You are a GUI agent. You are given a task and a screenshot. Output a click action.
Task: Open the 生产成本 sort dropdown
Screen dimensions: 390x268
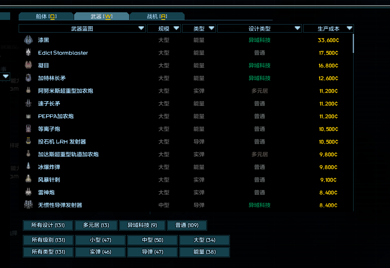click(x=349, y=28)
